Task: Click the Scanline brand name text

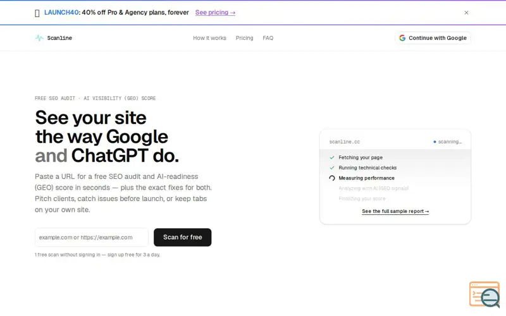Action: click(59, 38)
